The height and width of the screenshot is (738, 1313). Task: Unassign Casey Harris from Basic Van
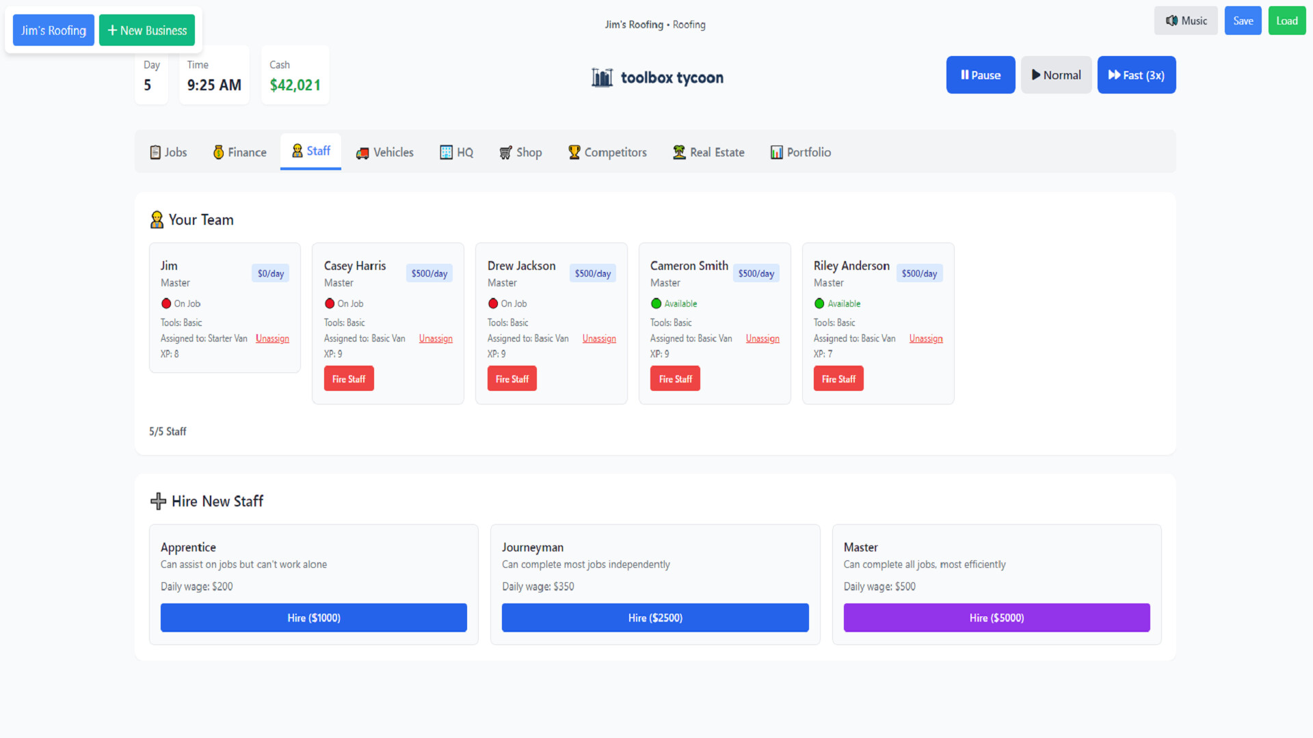pos(436,338)
